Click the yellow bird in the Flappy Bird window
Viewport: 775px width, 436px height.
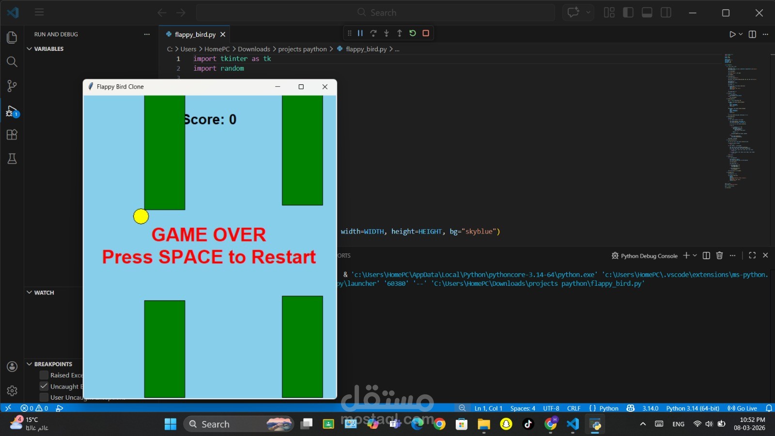pos(140,216)
